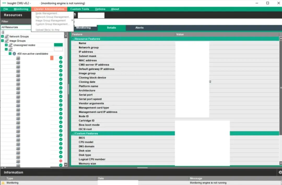
Task: Open the All Resources filter dropdown
Action: (16, 27)
